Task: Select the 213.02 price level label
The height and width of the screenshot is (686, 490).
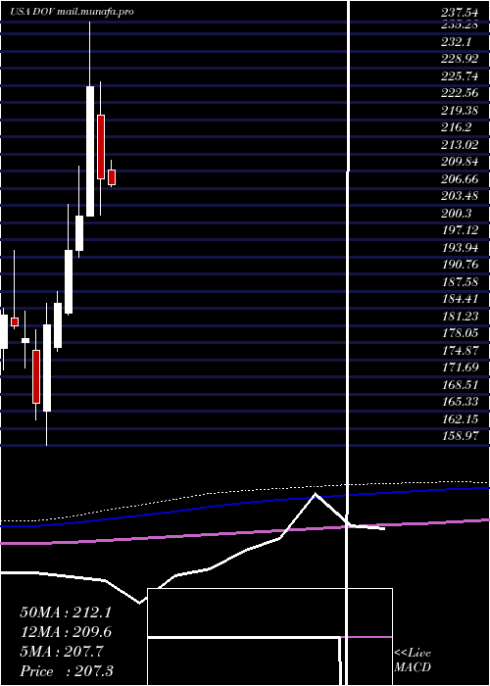Action: 460,145
